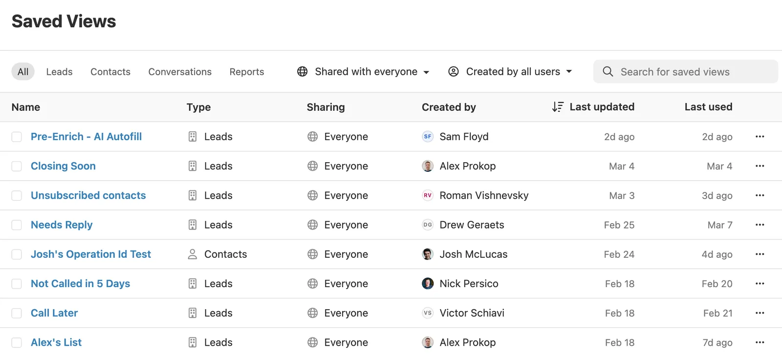Click the sort icon beside Last updated

[x=558, y=107]
